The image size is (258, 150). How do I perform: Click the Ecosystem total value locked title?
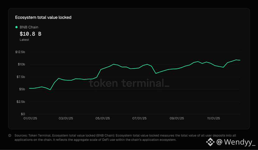(x=43, y=17)
